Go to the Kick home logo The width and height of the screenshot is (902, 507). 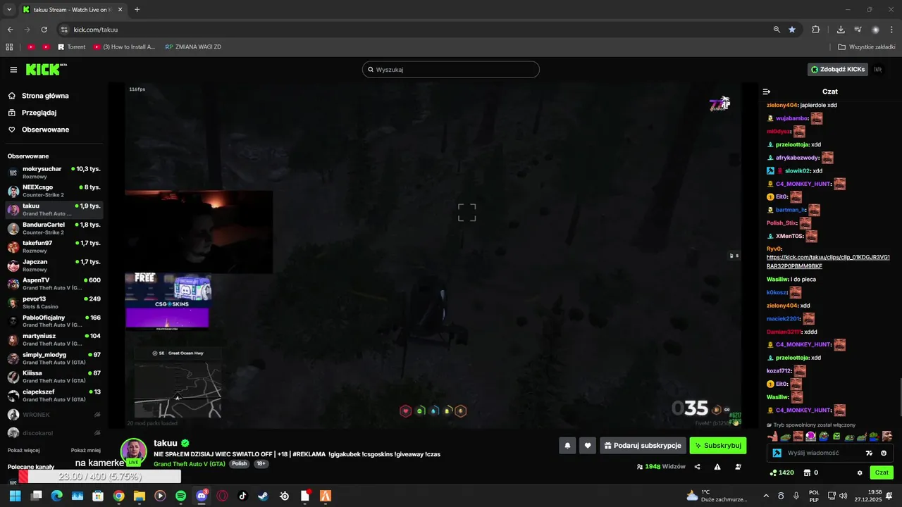46,69
